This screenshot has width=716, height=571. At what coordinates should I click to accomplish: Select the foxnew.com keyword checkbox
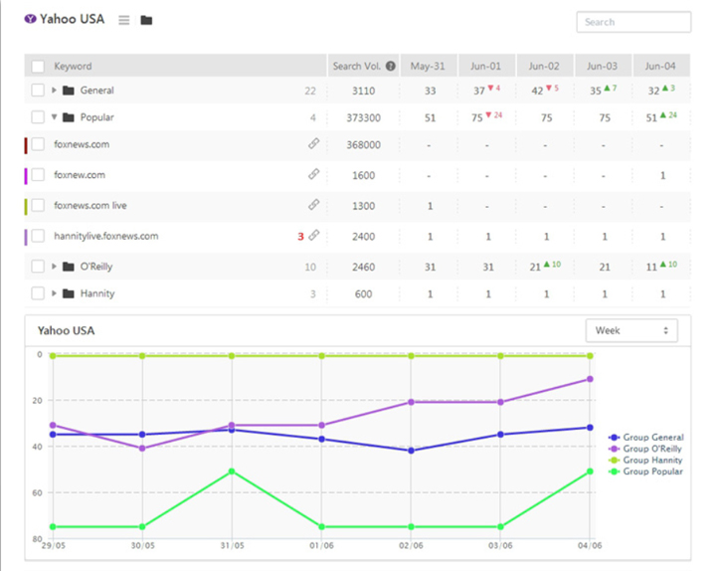(38, 174)
